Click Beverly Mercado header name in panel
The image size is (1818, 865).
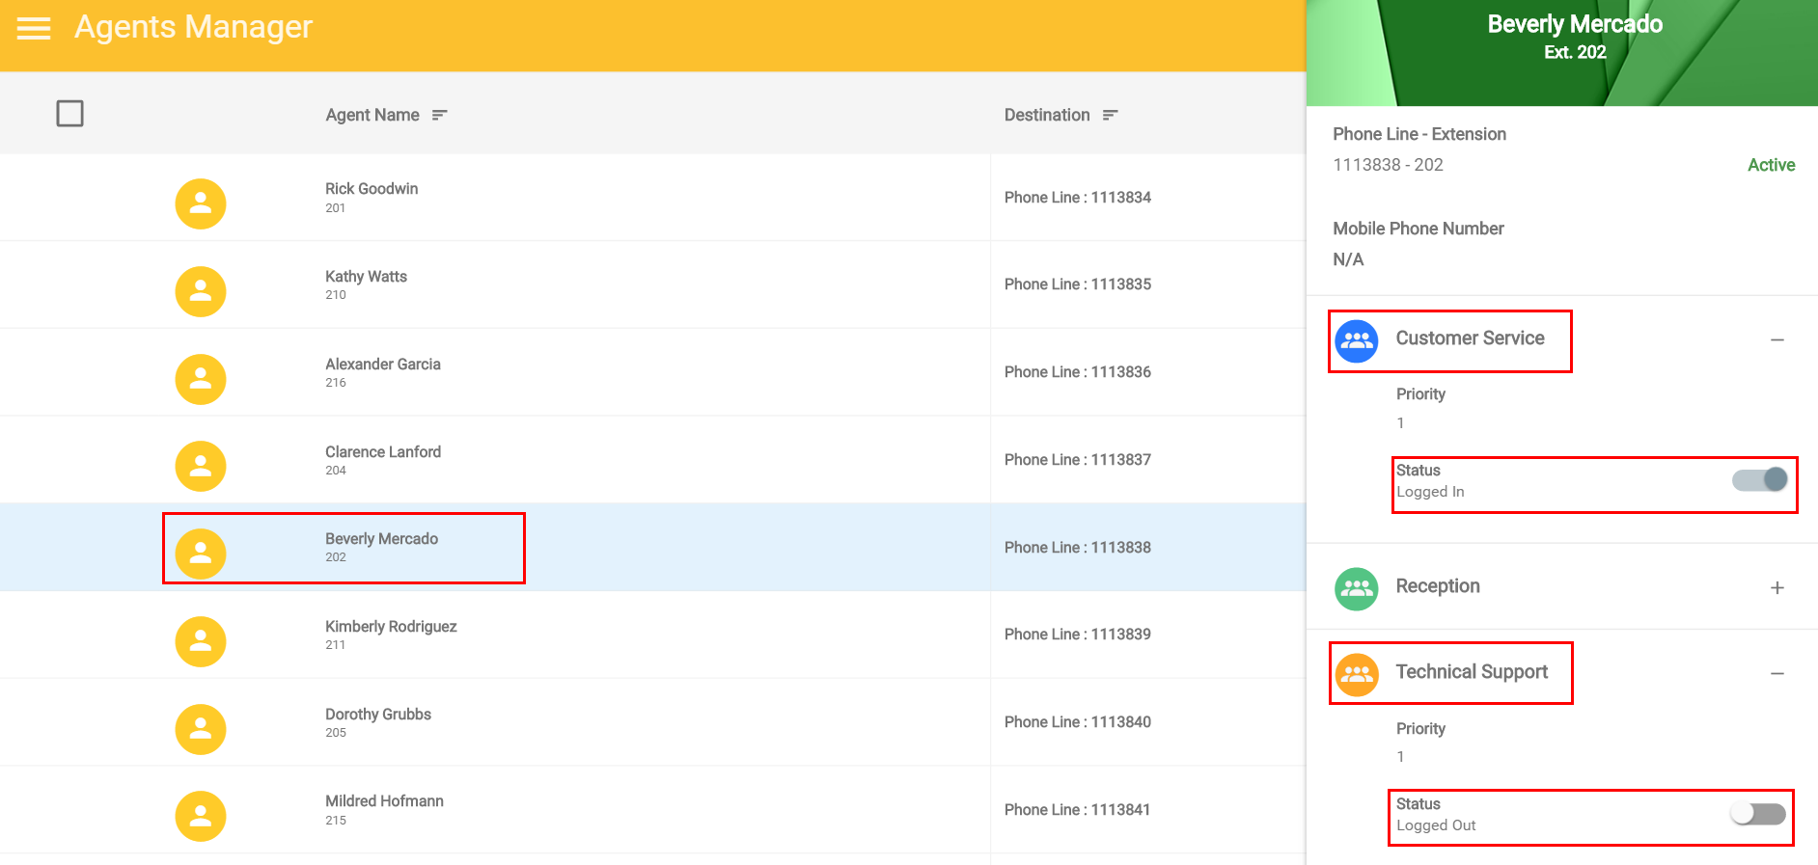tap(1575, 24)
